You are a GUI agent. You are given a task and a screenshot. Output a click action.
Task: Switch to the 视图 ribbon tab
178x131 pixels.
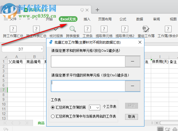173,19
